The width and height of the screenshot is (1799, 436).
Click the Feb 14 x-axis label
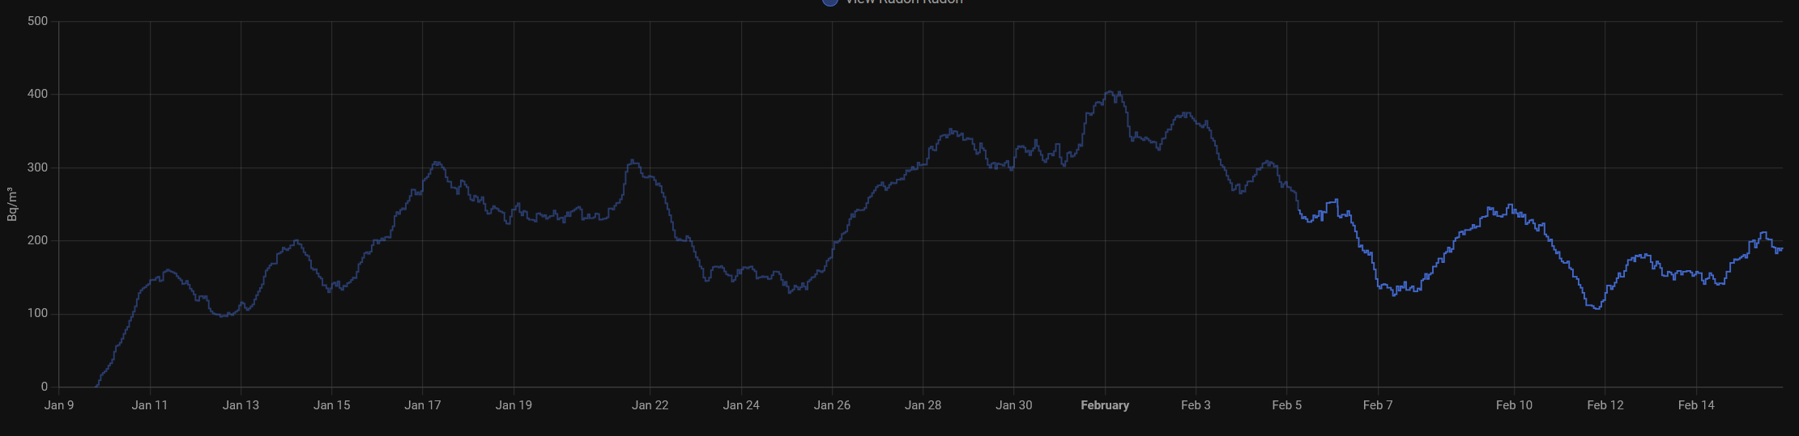1695,405
